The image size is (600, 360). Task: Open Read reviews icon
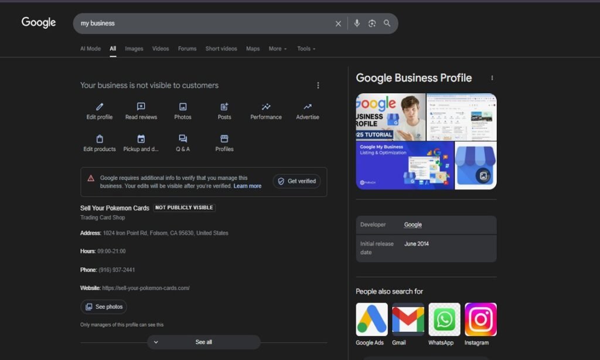(141, 107)
